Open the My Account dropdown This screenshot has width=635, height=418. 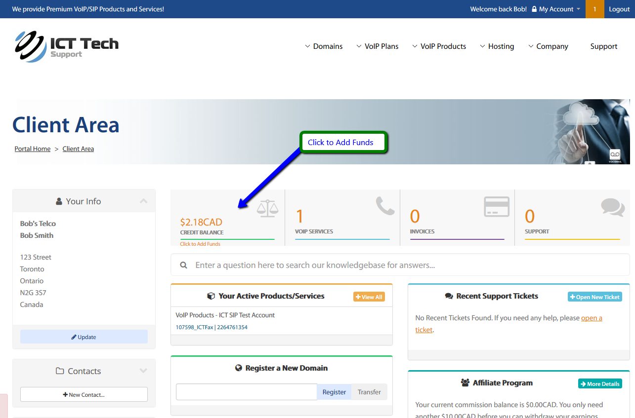pos(556,9)
